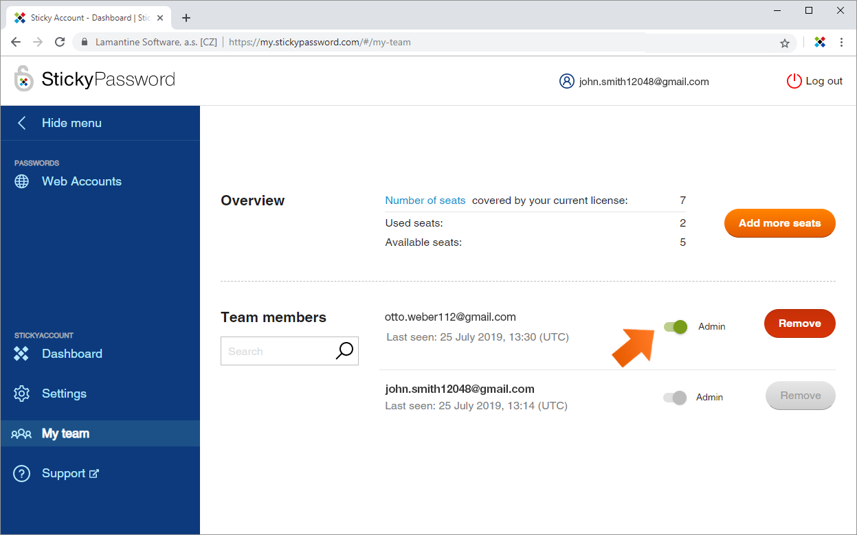Click the Available seats value 5
The height and width of the screenshot is (535, 857).
point(682,242)
